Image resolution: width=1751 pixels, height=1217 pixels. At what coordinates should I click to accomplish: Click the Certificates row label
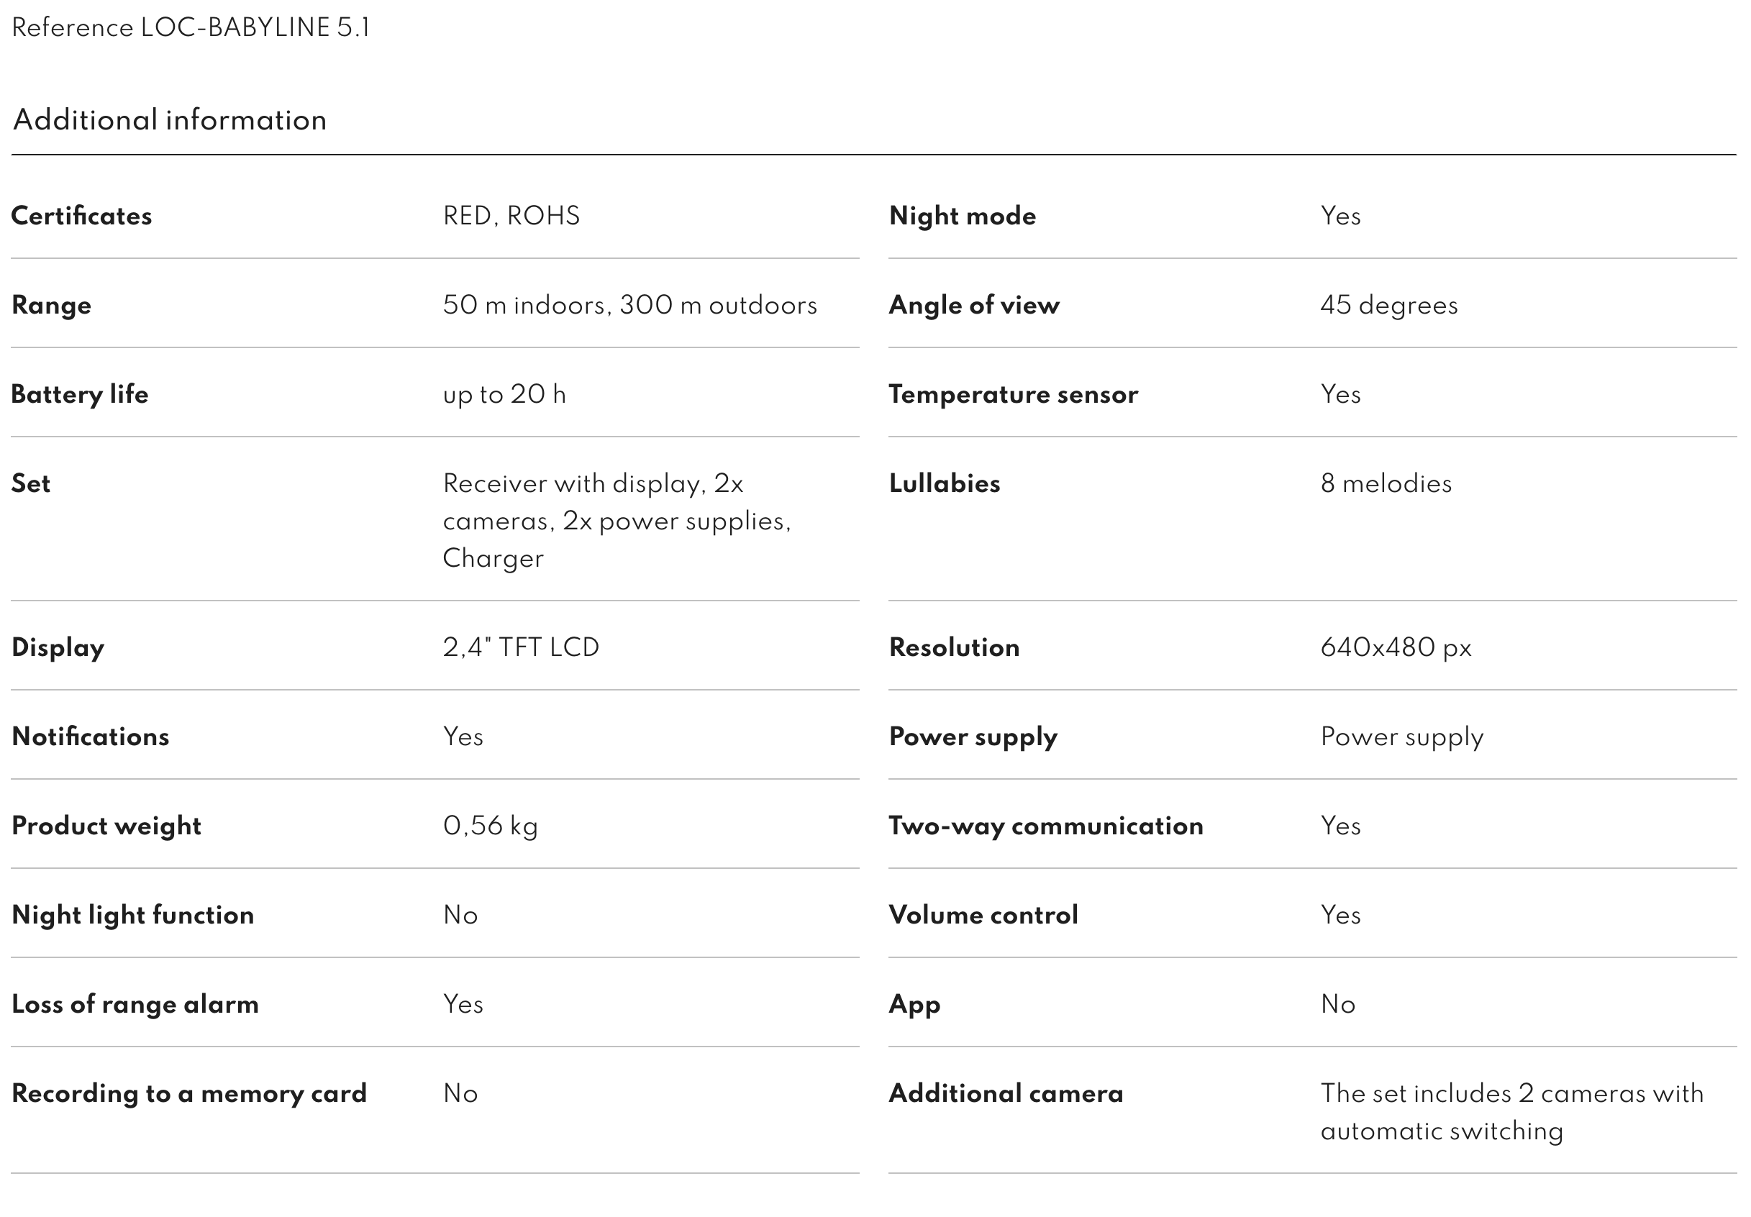pyautogui.click(x=81, y=216)
